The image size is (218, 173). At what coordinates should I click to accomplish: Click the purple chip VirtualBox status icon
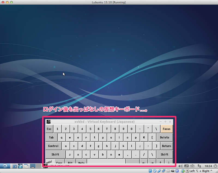(177, 171)
